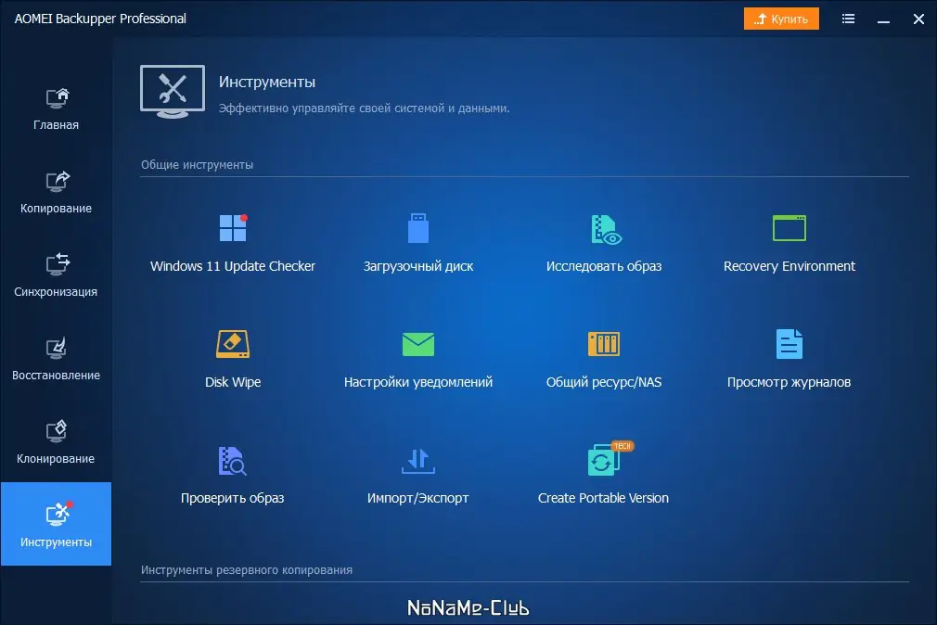The width and height of the screenshot is (937, 625).
Task: Click the Windows 11 Update Checker label
Action: (233, 266)
